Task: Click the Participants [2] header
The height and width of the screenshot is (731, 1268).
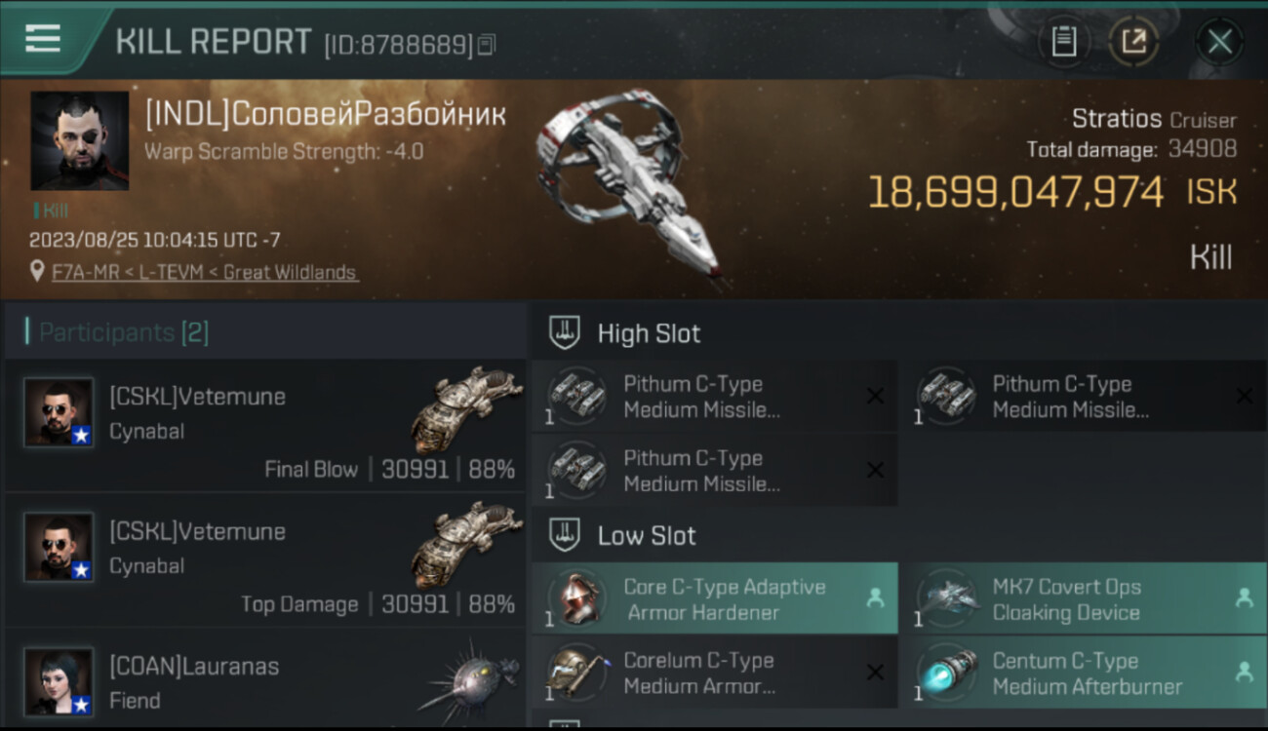Action: tap(123, 332)
